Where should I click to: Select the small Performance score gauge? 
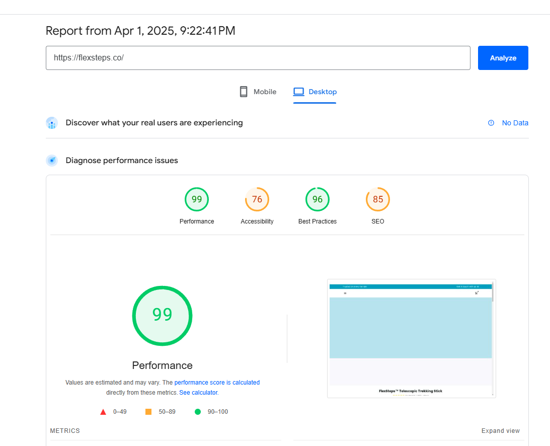click(x=197, y=200)
